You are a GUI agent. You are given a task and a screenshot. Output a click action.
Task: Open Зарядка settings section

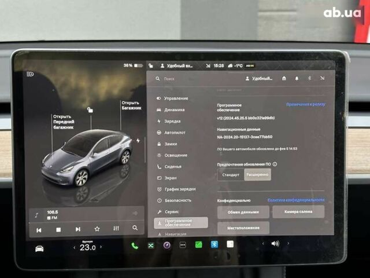click(x=169, y=121)
